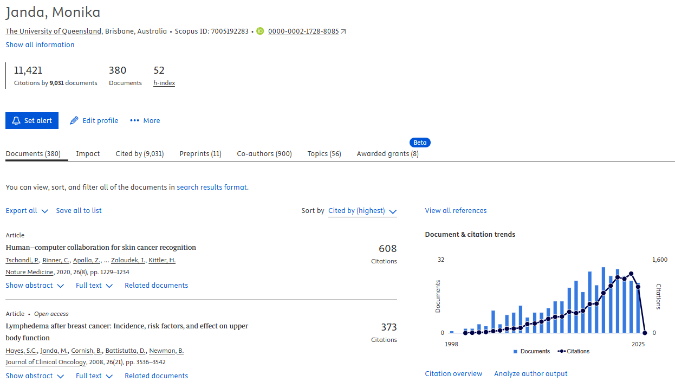Open The University of Queensland affiliation link
The width and height of the screenshot is (675, 388).
54,31
